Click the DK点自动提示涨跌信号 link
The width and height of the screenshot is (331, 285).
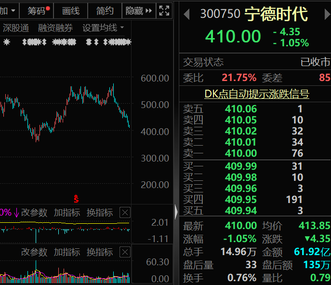coord(256,94)
